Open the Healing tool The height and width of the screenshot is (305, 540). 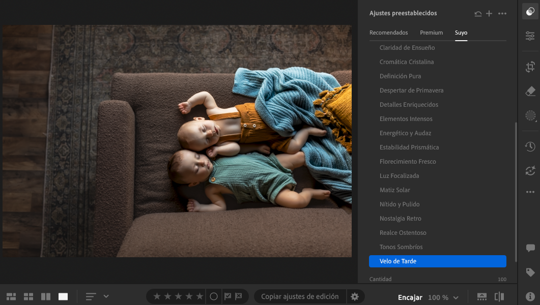(x=529, y=91)
